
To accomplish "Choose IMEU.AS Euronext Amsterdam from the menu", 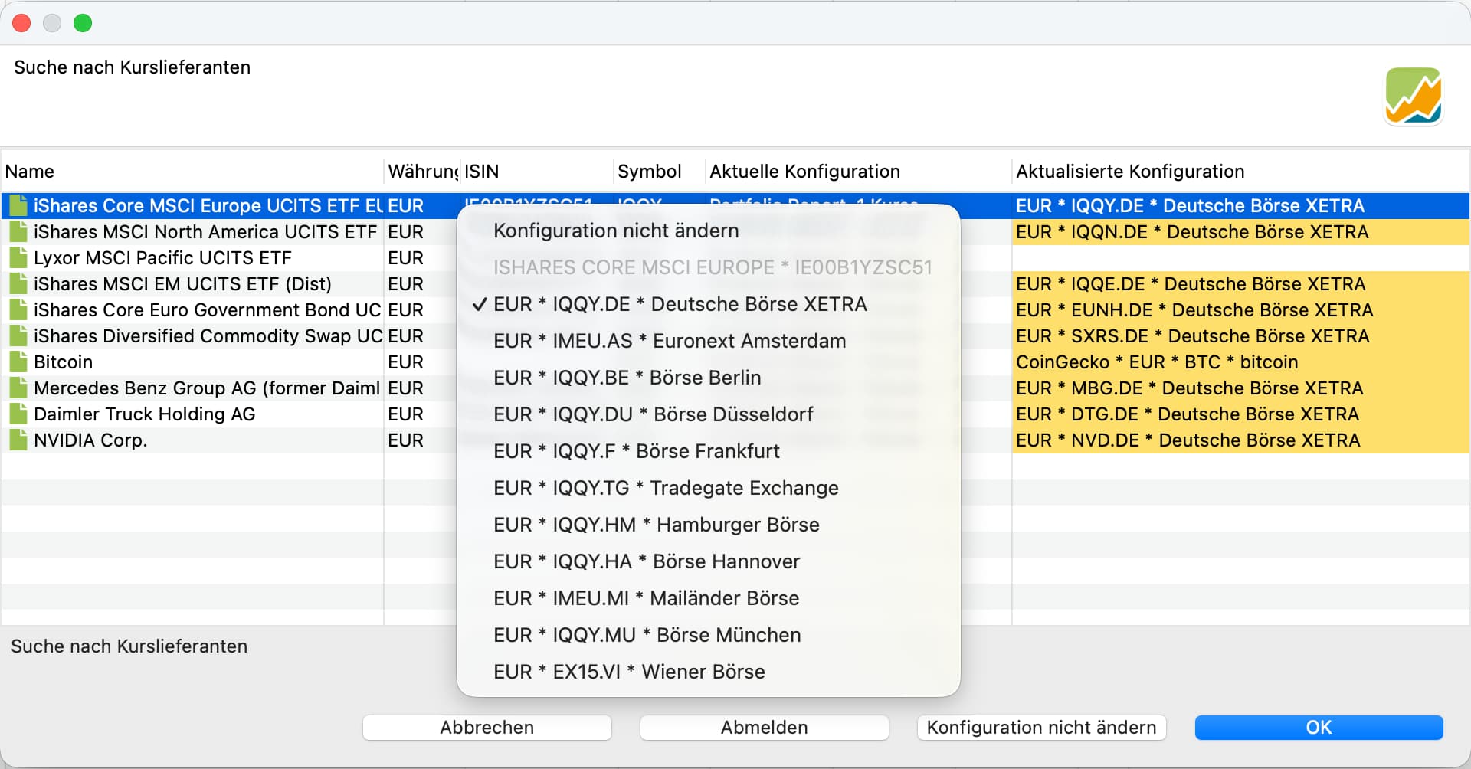I will pos(669,341).
